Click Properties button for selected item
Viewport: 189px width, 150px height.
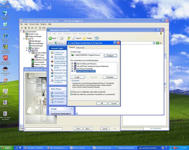(x=110, y=77)
